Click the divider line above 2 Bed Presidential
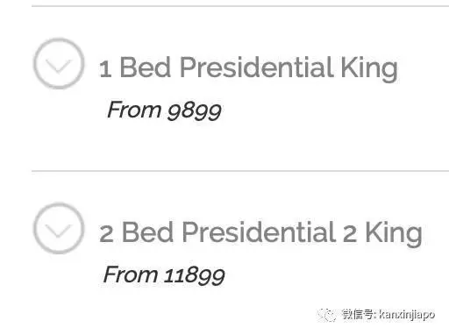 [240, 171]
